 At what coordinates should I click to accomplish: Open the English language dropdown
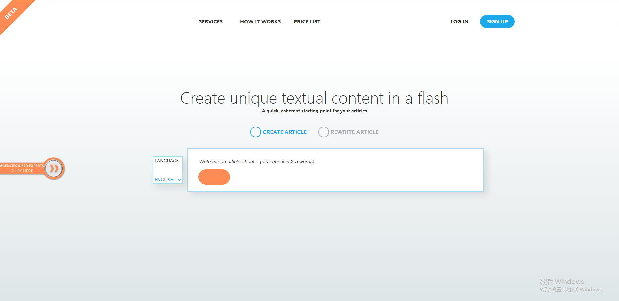pos(165,180)
